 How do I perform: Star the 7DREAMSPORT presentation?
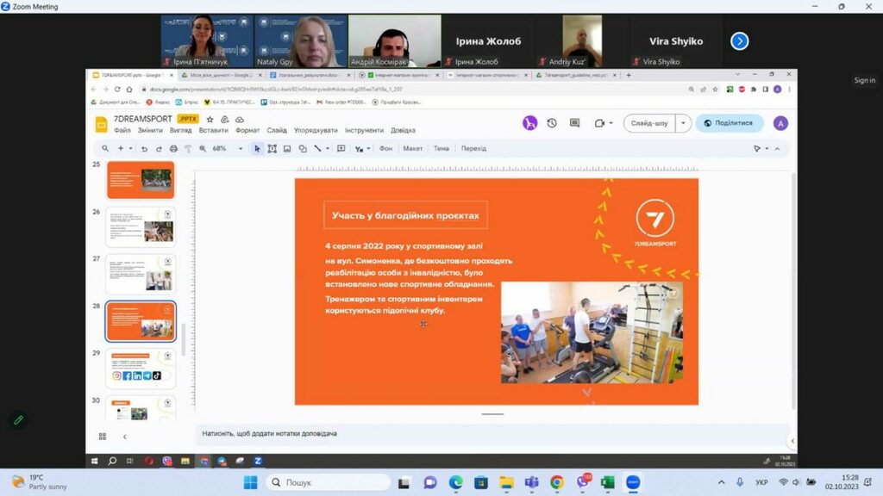(x=210, y=119)
